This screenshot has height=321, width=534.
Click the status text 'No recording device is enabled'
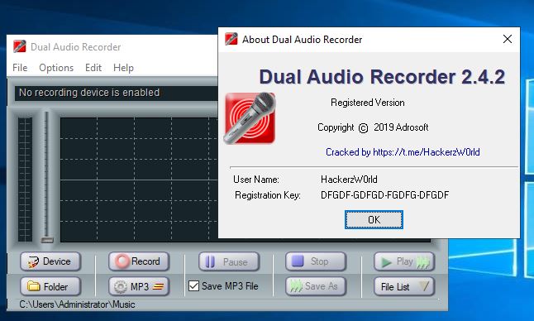click(x=89, y=93)
